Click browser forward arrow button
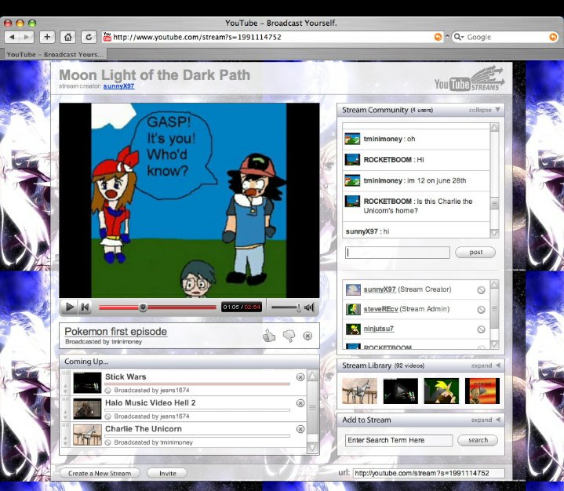564x491 pixels. coord(26,37)
